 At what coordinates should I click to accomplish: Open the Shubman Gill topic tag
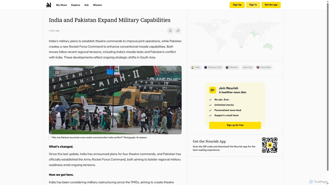click(213, 67)
